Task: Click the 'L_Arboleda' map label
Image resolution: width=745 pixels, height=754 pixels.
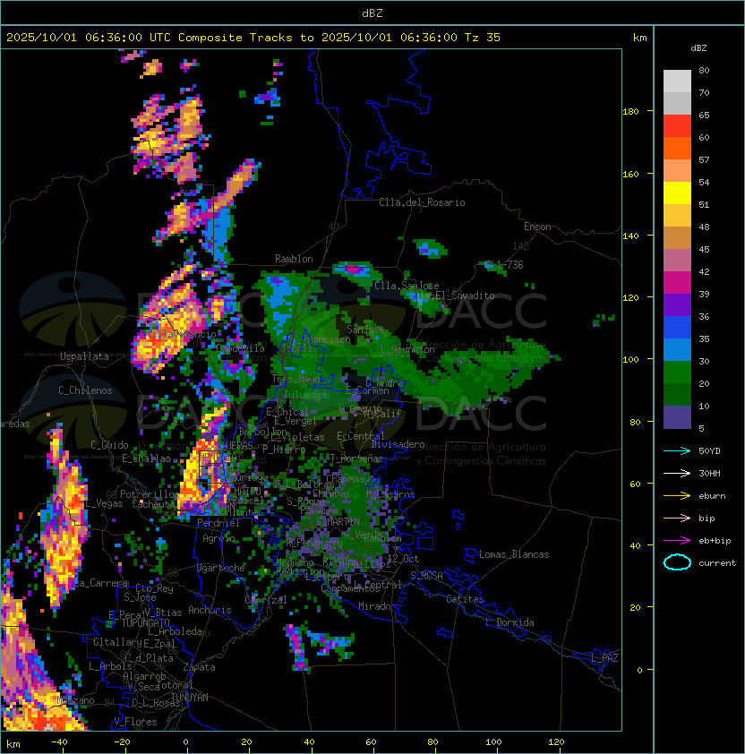Action: click(x=176, y=631)
